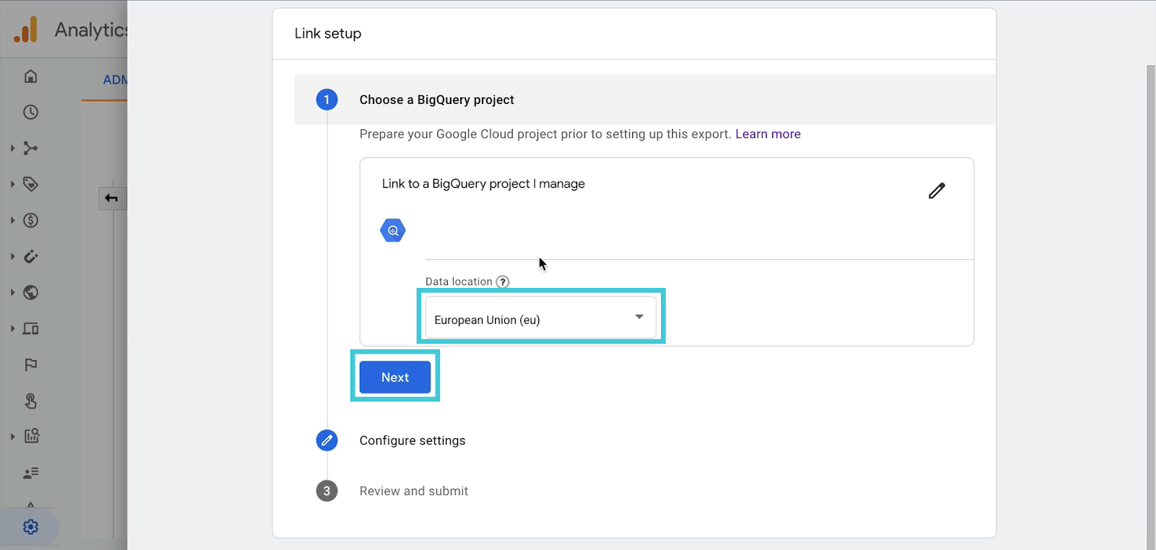Screen dimensions: 1156x550
Task: Click the Choose a BigQuery project heading
Action: tap(436, 100)
